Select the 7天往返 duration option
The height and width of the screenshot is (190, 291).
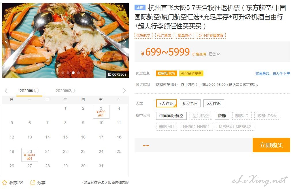[x=167, y=103]
